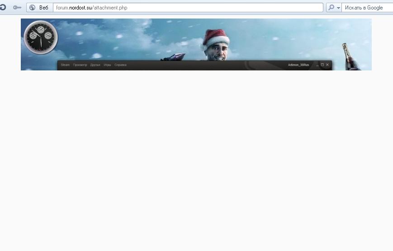The width and height of the screenshot is (393, 251).
Task: Click the Artimon_38Rus account name
Action: (298, 65)
